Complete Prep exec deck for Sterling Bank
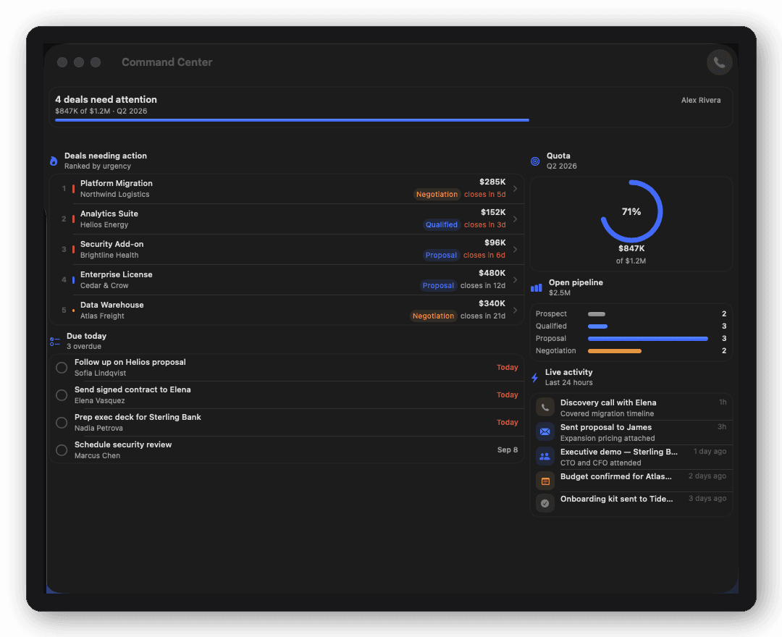This screenshot has width=782, height=637. tap(62, 423)
